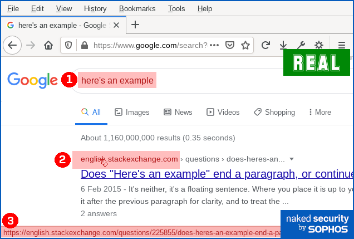Open tracking protection shield icon
This screenshot has height=239, width=354.
click(x=68, y=45)
